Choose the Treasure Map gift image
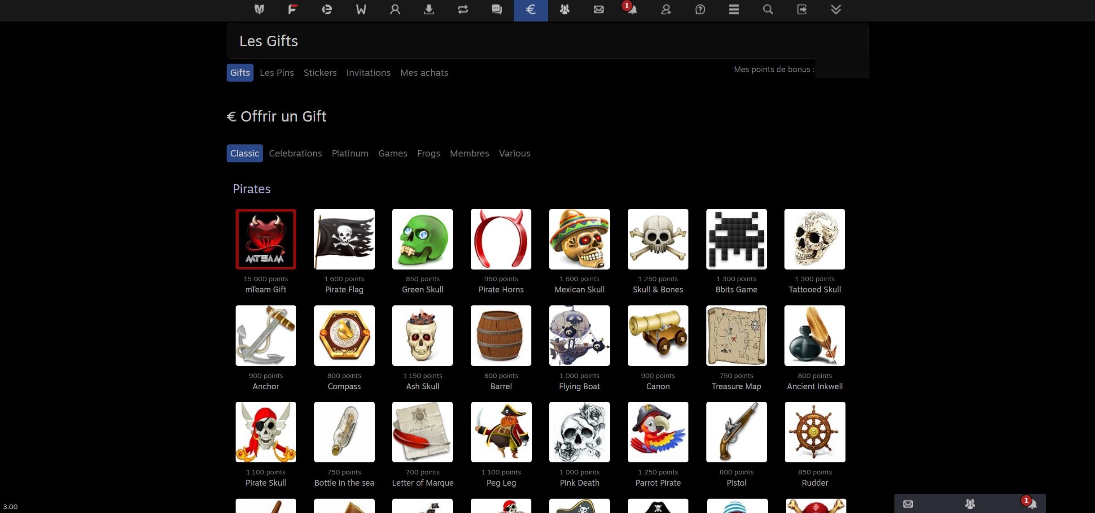 [x=736, y=335]
